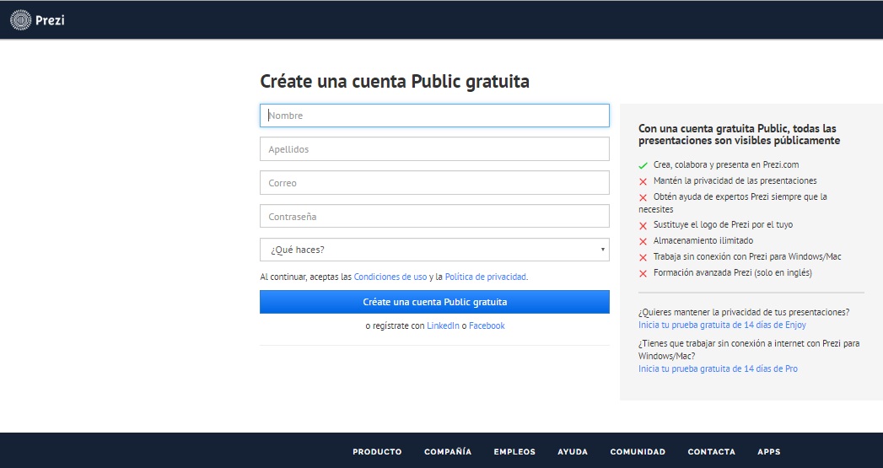Focus the Nombre input field

[434, 116]
